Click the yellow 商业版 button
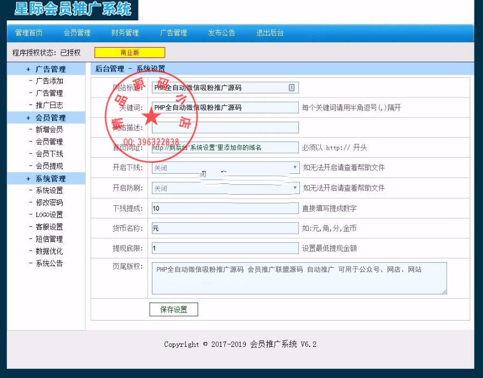 point(129,53)
